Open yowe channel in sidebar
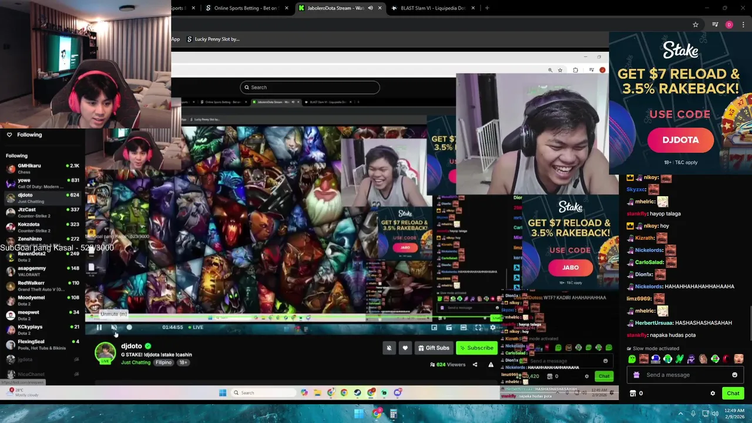This screenshot has height=423, width=752. [42, 183]
